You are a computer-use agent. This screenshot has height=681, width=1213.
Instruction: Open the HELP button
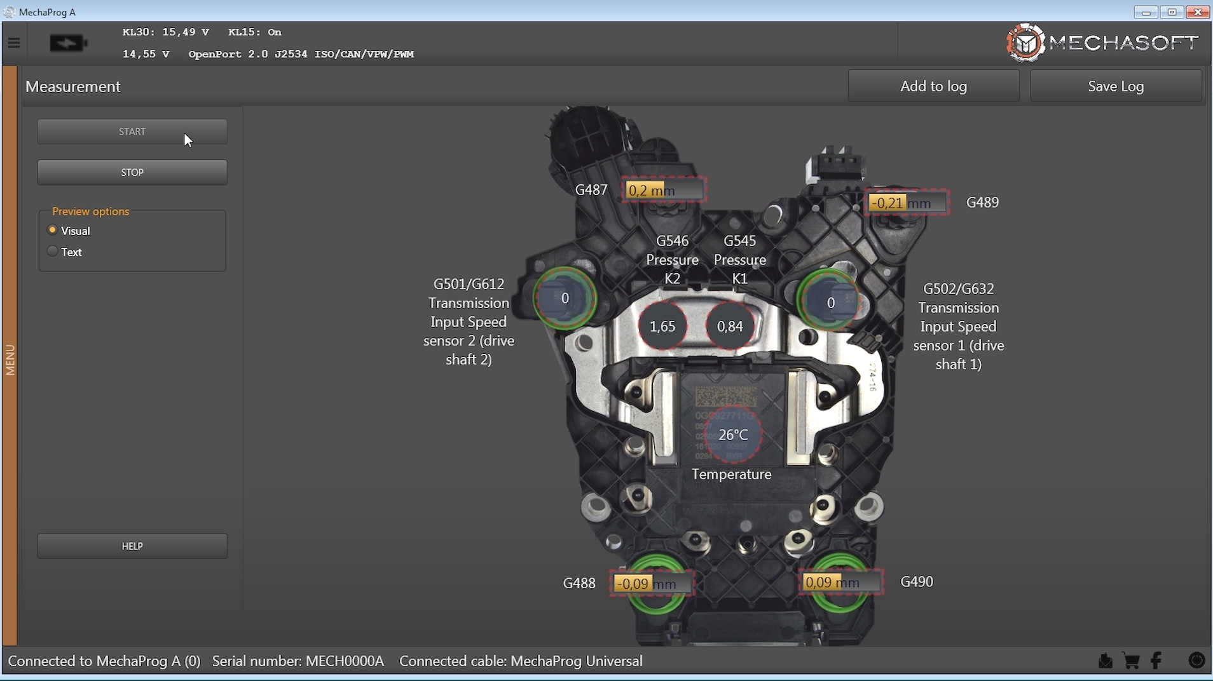[132, 546]
